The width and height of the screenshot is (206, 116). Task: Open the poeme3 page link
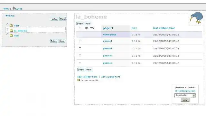pyautogui.click(x=108, y=56)
